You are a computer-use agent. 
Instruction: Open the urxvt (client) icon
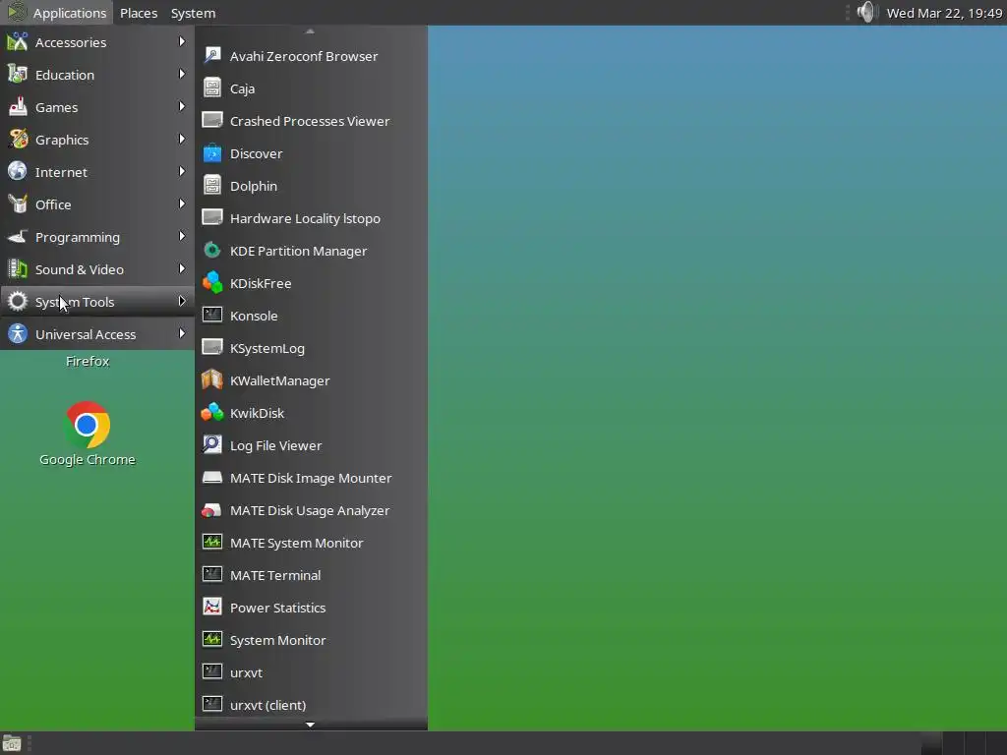point(212,704)
